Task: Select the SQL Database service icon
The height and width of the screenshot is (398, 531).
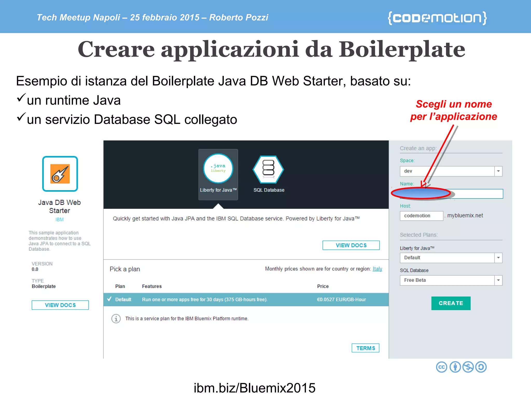Action: [x=268, y=169]
